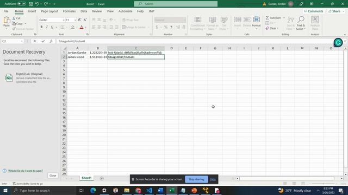Click the Redo arrow icon
The height and width of the screenshot is (195, 348).
tap(46, 4)
